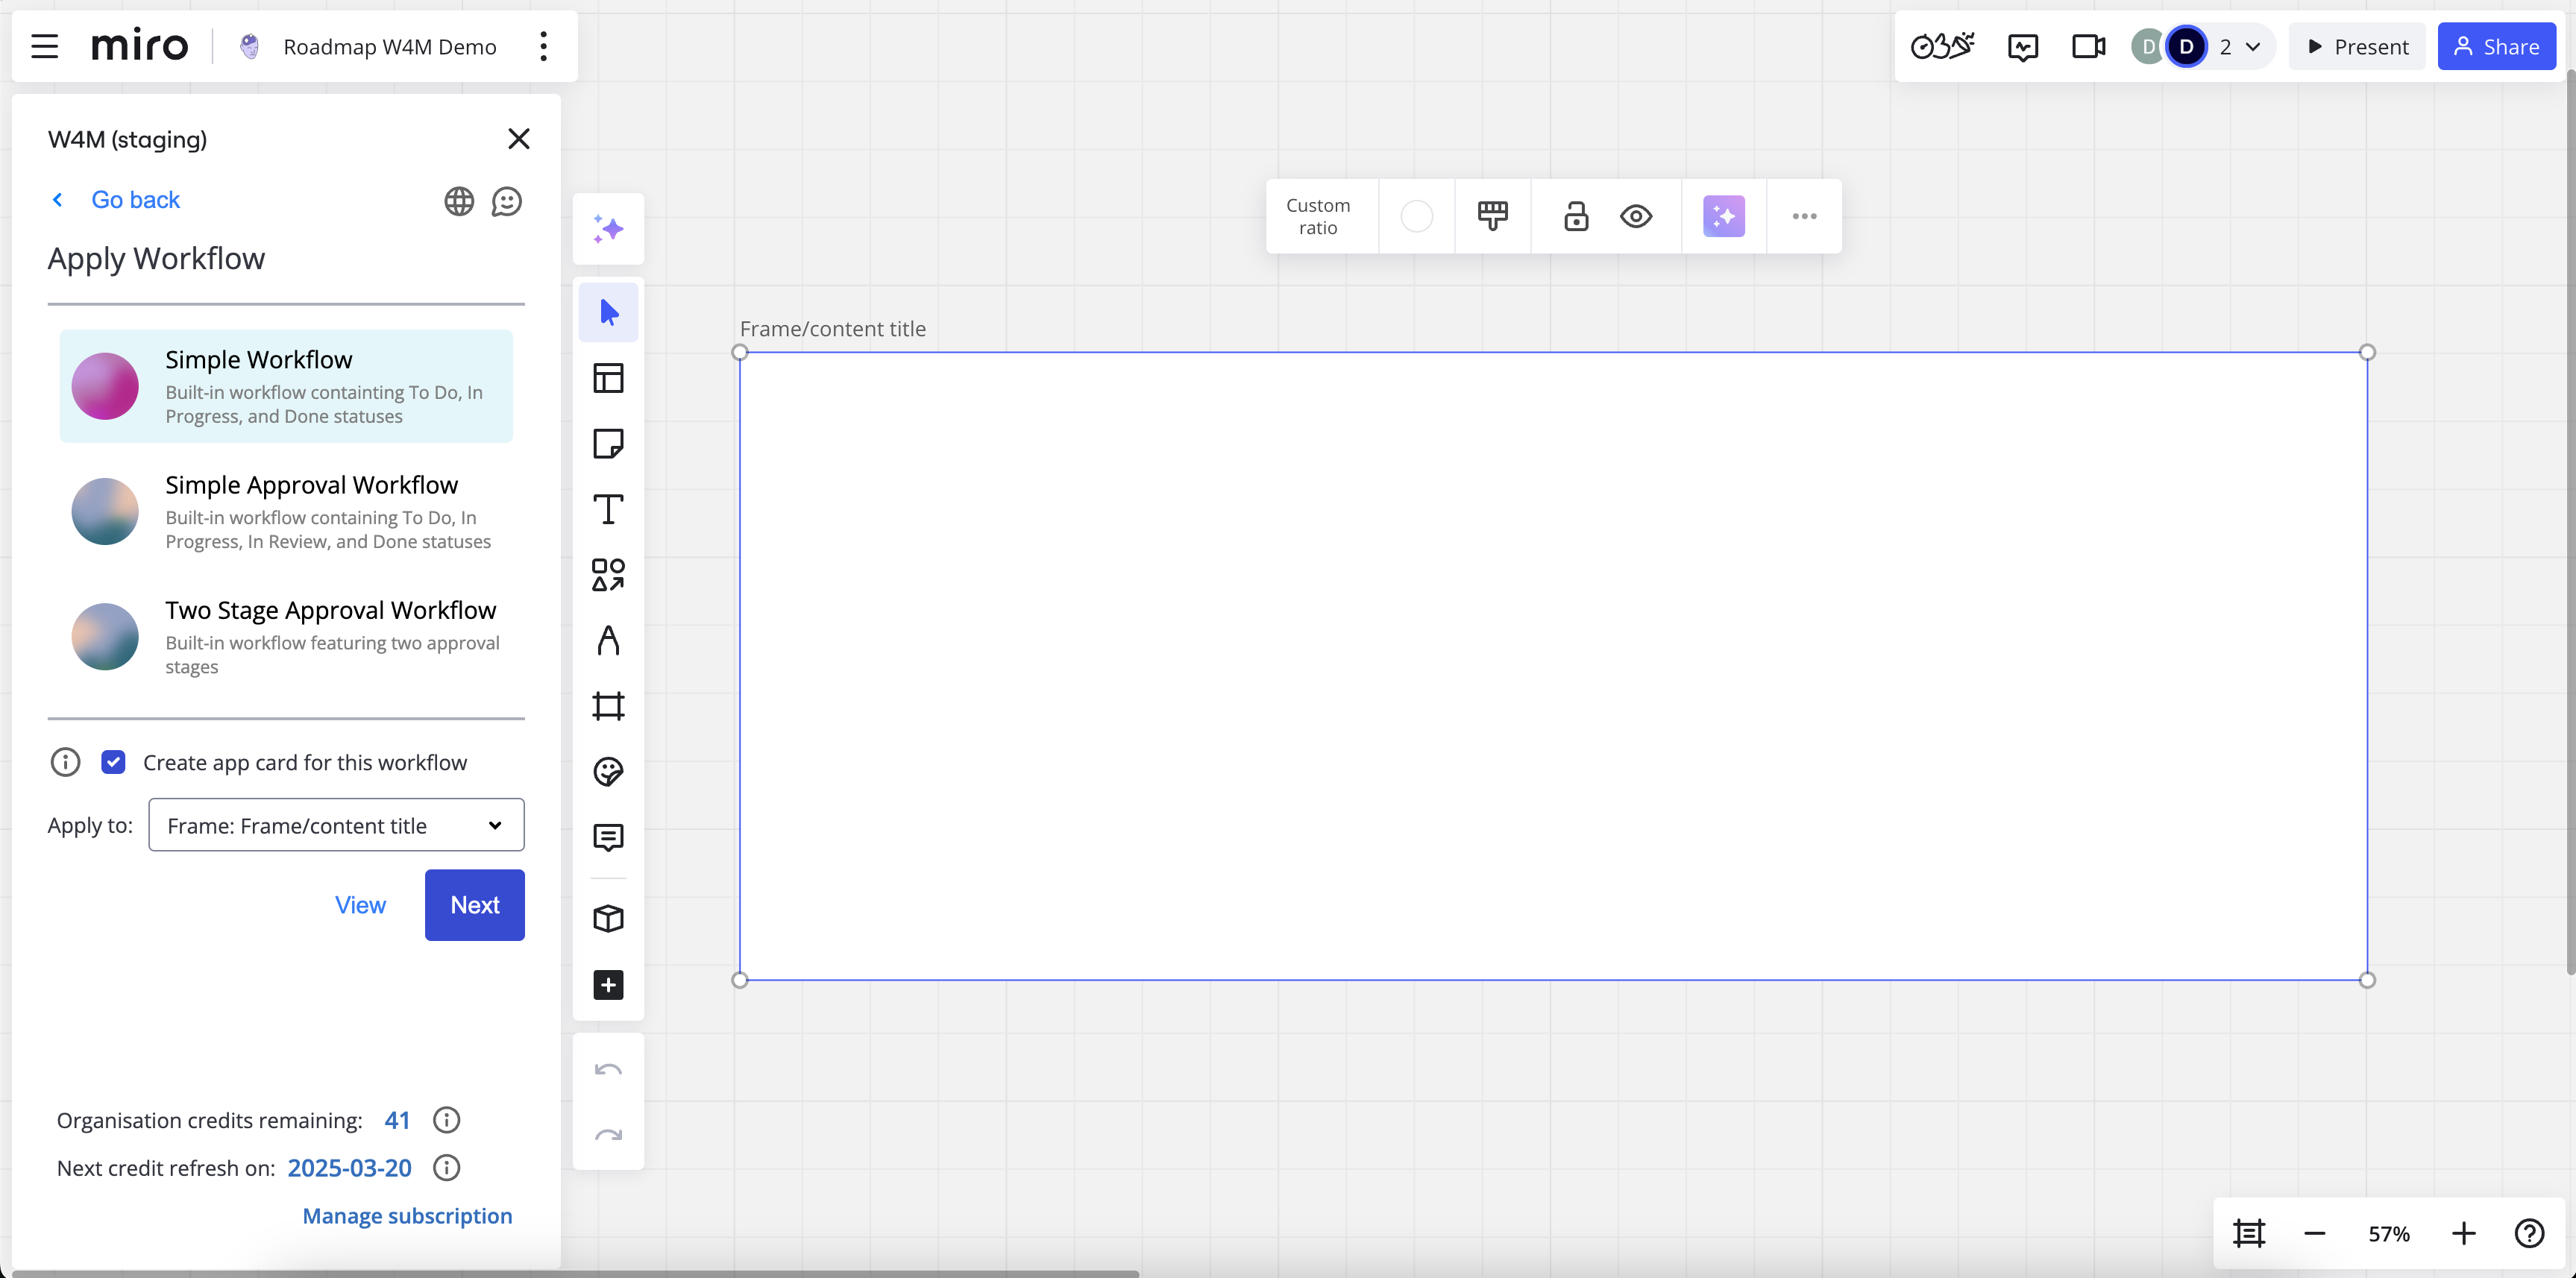
Task: Open board options next to Roadmap W4M Demo
Action: coord(543,46)
